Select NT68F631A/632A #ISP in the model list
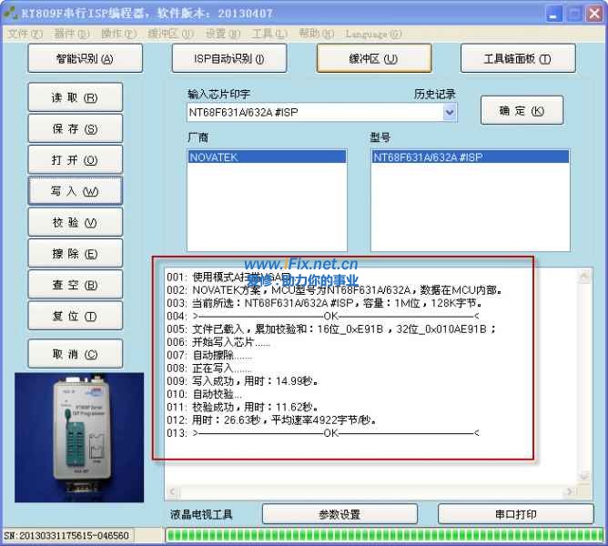The height and width of the screenshot is (546, 608). 470,157
